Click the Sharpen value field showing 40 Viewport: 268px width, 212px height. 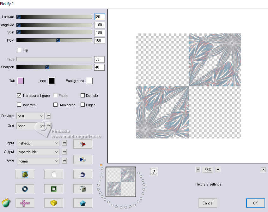tap(99, 67)
